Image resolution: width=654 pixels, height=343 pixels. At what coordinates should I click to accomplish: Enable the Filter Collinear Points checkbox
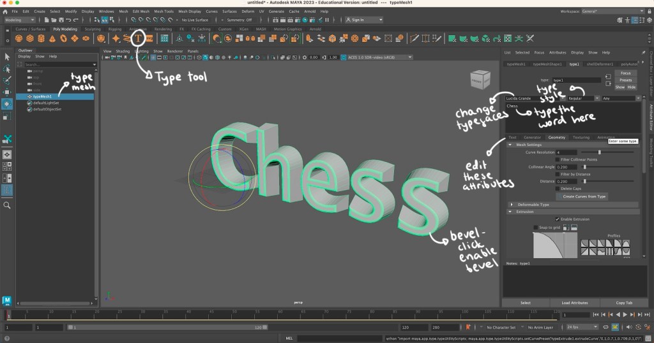[558, 159]
